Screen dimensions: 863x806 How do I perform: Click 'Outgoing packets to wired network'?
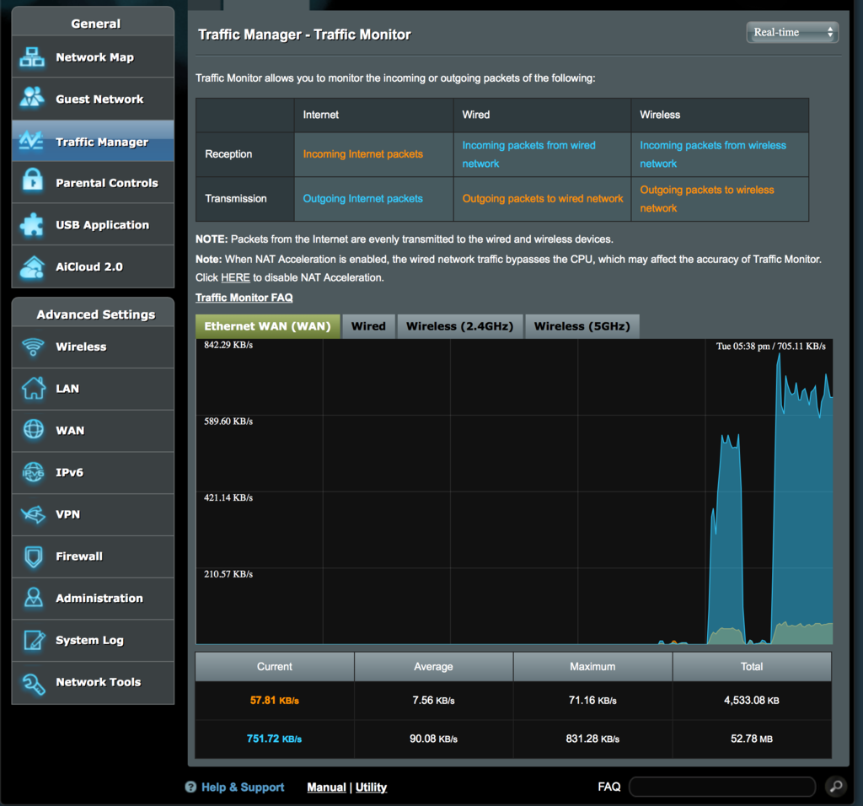[x=543, y=199]
